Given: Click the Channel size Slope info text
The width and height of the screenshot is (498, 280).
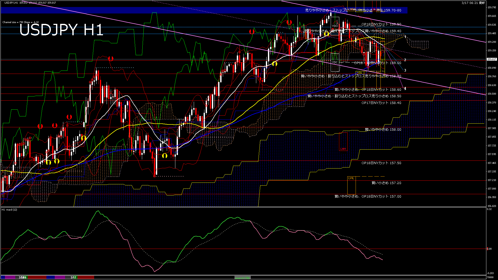Looking at the screenshot, I should pos(20,22).
